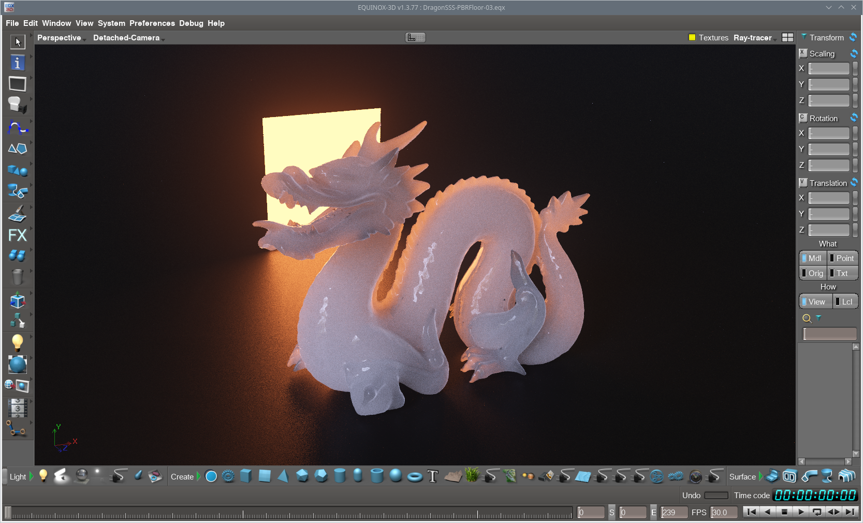Add a text object with T icon

tap(433, 476)
